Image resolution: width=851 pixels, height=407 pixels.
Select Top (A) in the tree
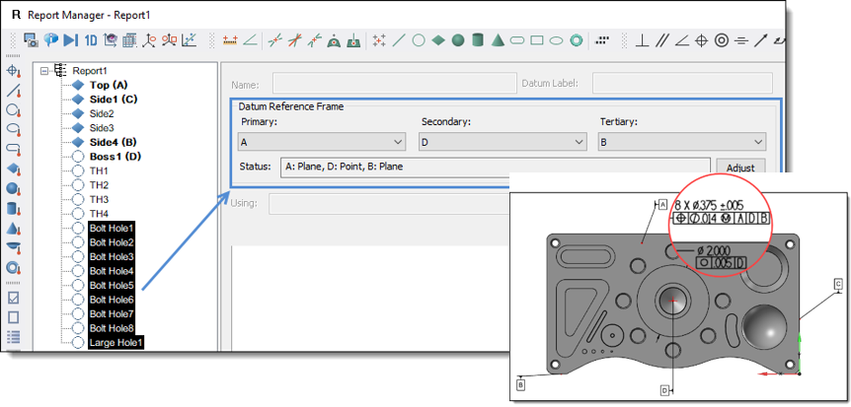click(x=109, y=85)
